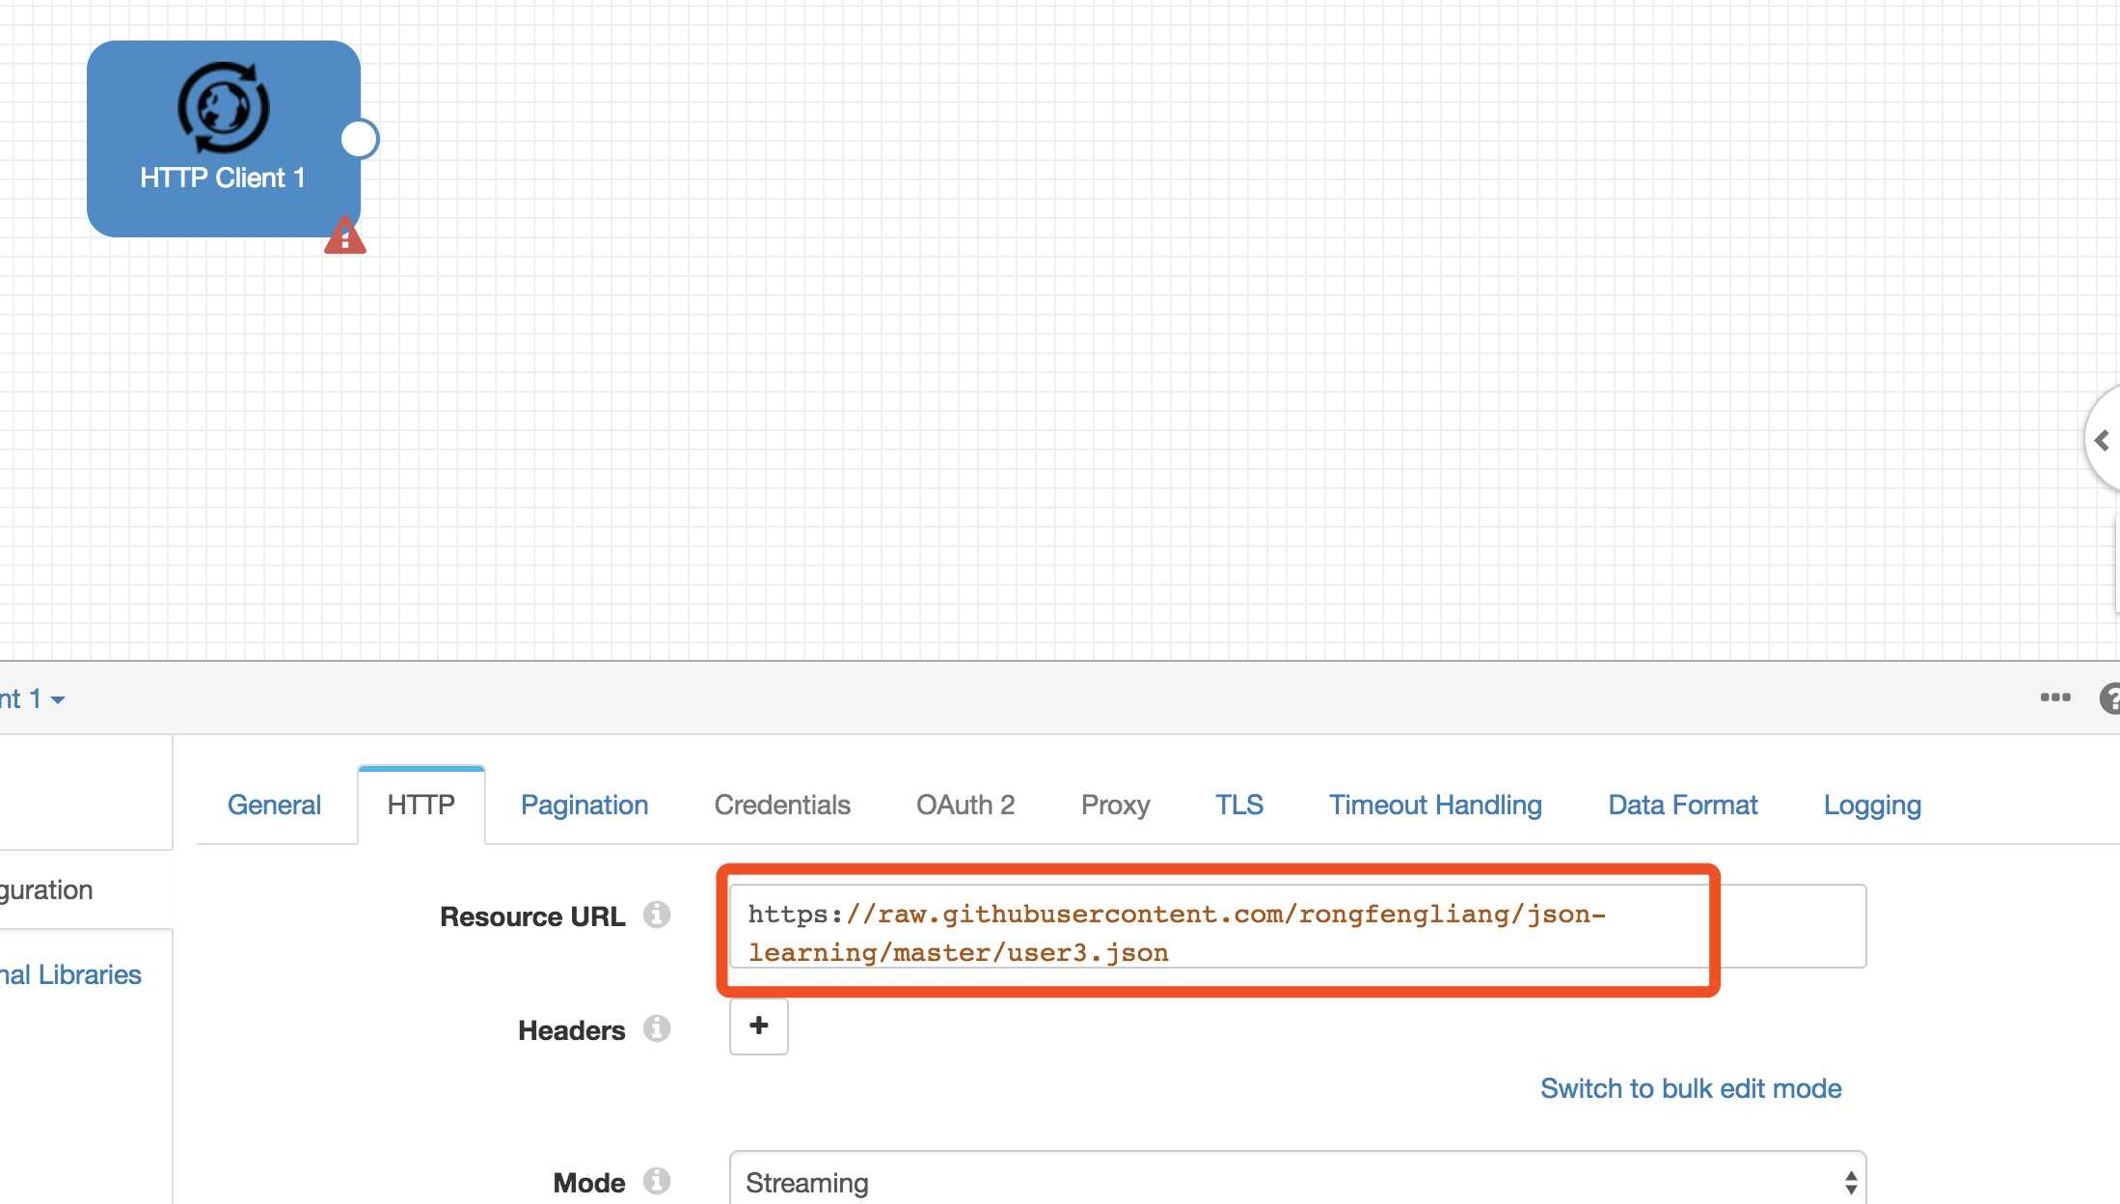Switch to the TLS tab

(x=1239, y=805)
